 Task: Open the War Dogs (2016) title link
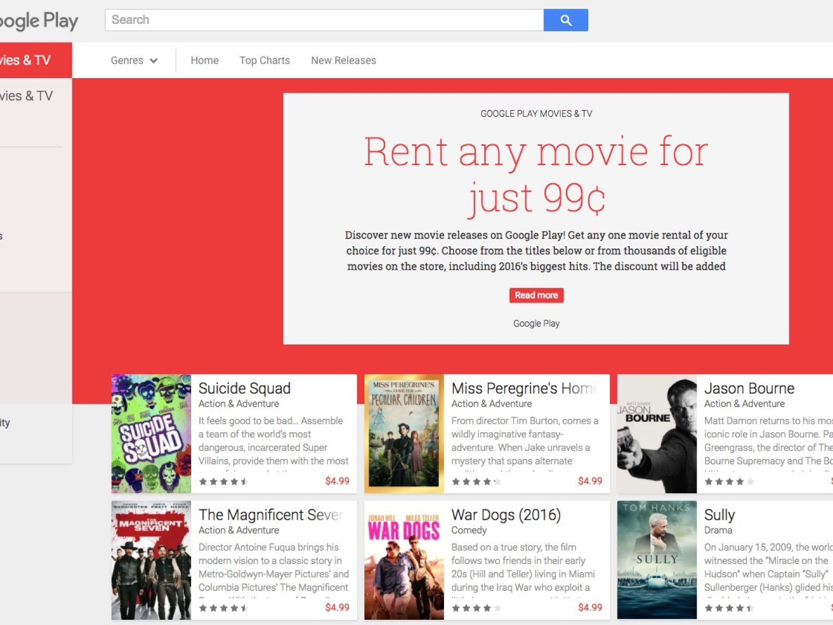(506, 515)
